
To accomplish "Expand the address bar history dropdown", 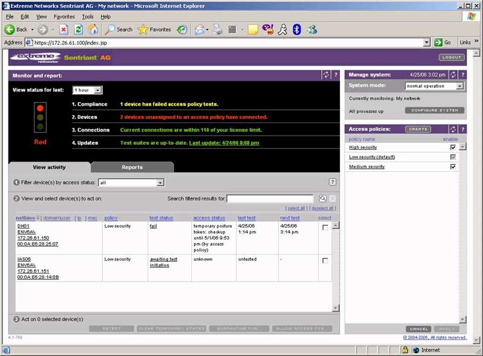I will click(427, 42).
